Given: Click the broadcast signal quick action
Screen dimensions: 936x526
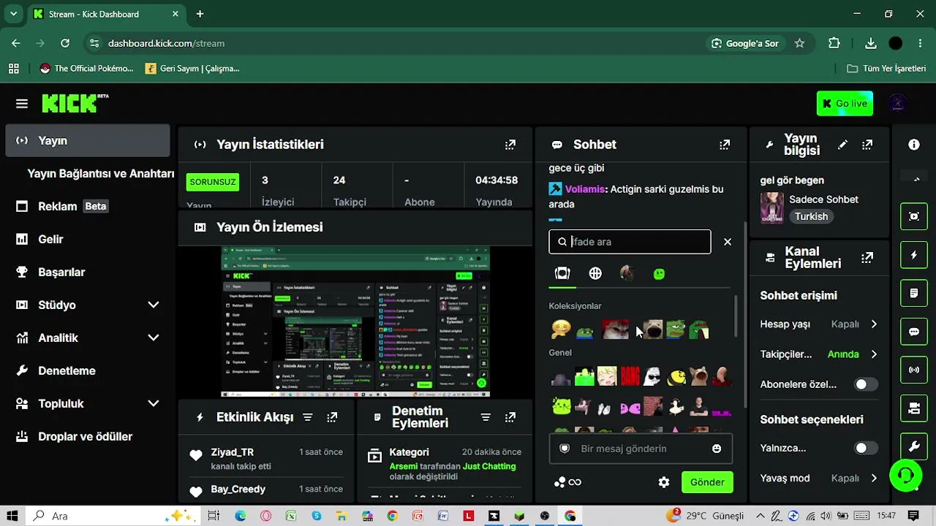Looking at the screenshot, I should [914, 370].
